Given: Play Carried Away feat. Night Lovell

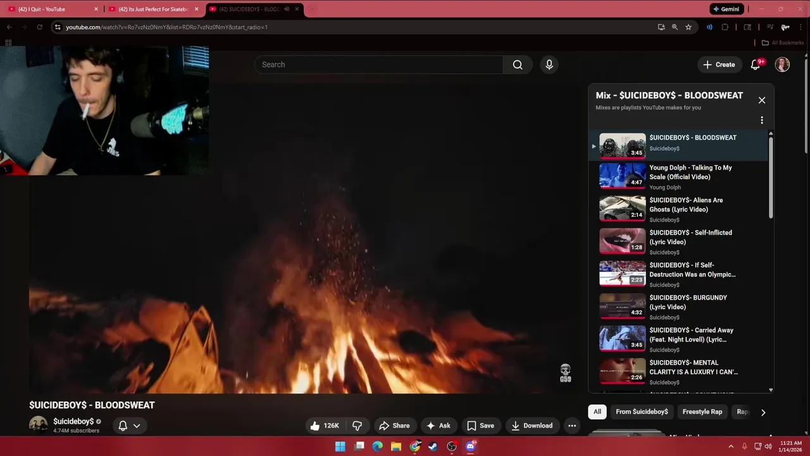Looking at the screenshot, I should pyautogui.click(x=677, y=339).
